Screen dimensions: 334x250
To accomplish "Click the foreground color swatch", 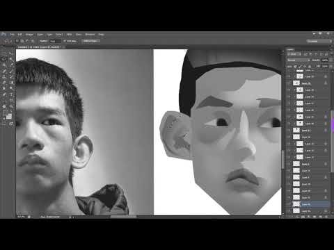I will click(5, 113).
